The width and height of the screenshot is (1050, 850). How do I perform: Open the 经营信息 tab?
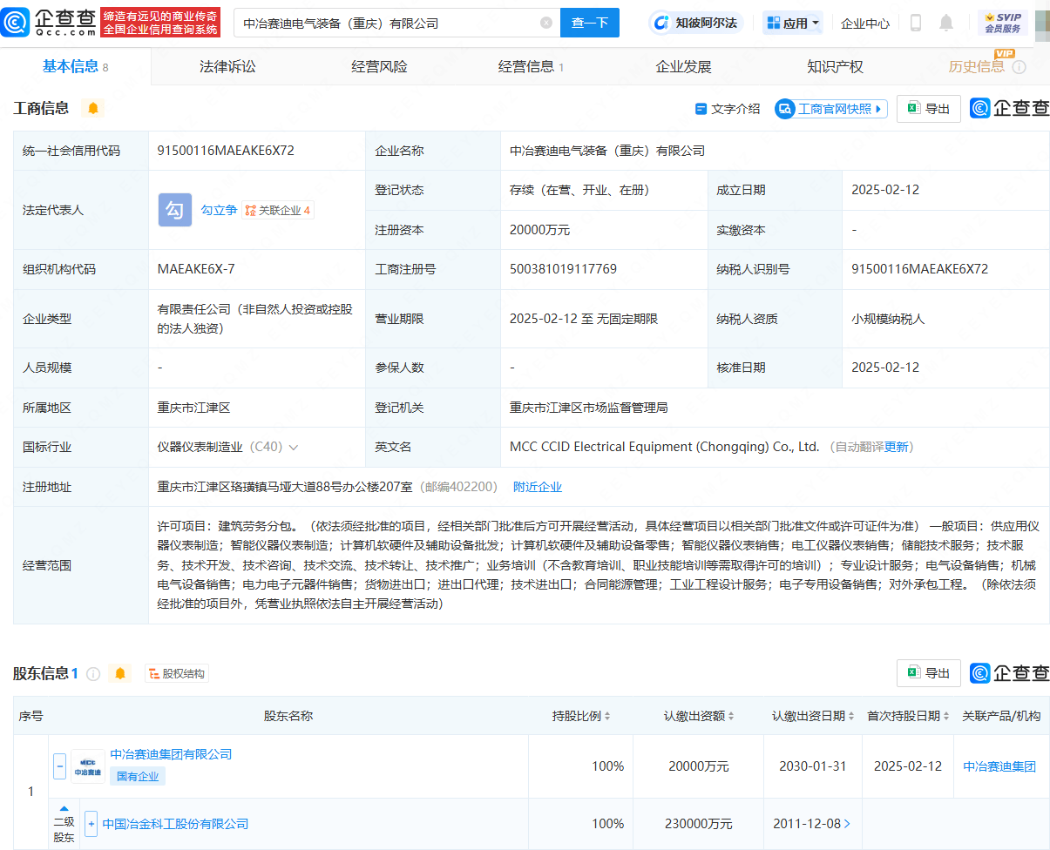(x=531, y=66)
